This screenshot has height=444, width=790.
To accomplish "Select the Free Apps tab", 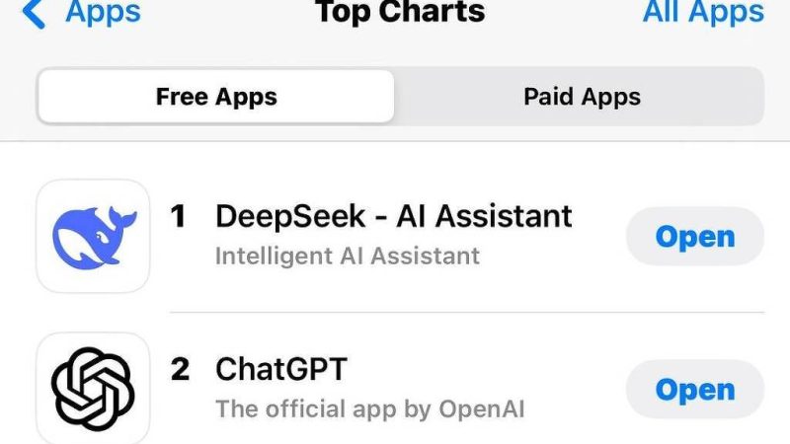I will [x=216, y=97].
